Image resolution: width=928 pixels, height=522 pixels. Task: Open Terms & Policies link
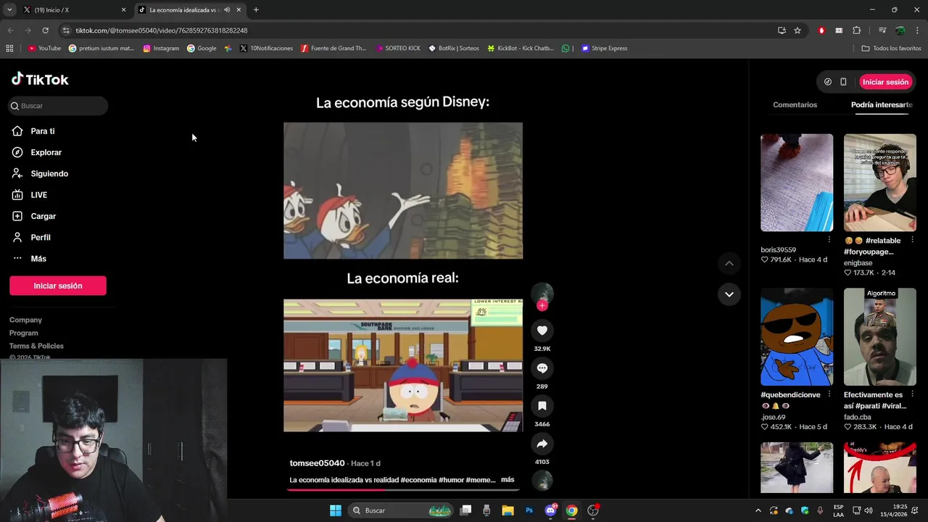point(36,346)
